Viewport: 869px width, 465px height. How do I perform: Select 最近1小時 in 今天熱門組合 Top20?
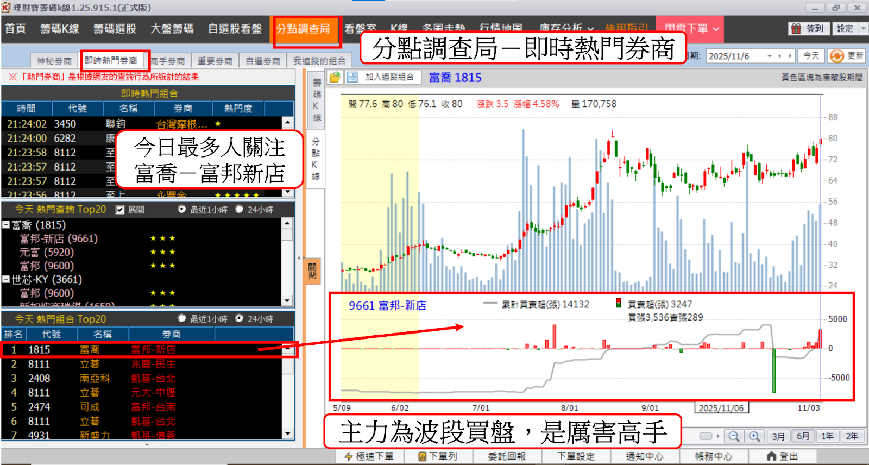click(x=182, y=318)
